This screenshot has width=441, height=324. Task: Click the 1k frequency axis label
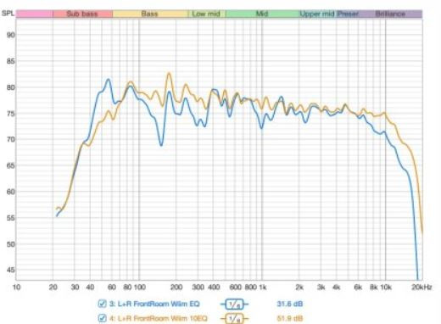click(x=263, y=288)
